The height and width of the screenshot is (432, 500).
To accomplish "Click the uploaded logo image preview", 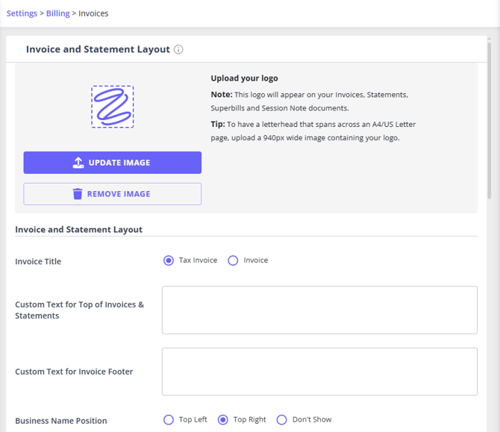I will 113,107.
